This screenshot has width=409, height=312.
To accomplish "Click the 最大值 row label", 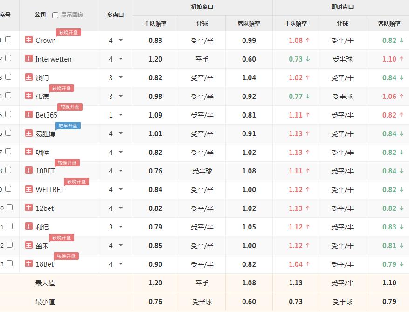I will [x=45, y=283].
